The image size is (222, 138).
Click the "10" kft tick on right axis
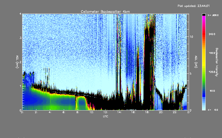coord(191,37)
